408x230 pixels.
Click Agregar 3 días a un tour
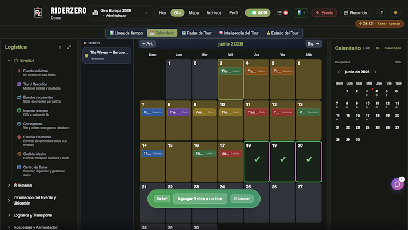(200, 199)
